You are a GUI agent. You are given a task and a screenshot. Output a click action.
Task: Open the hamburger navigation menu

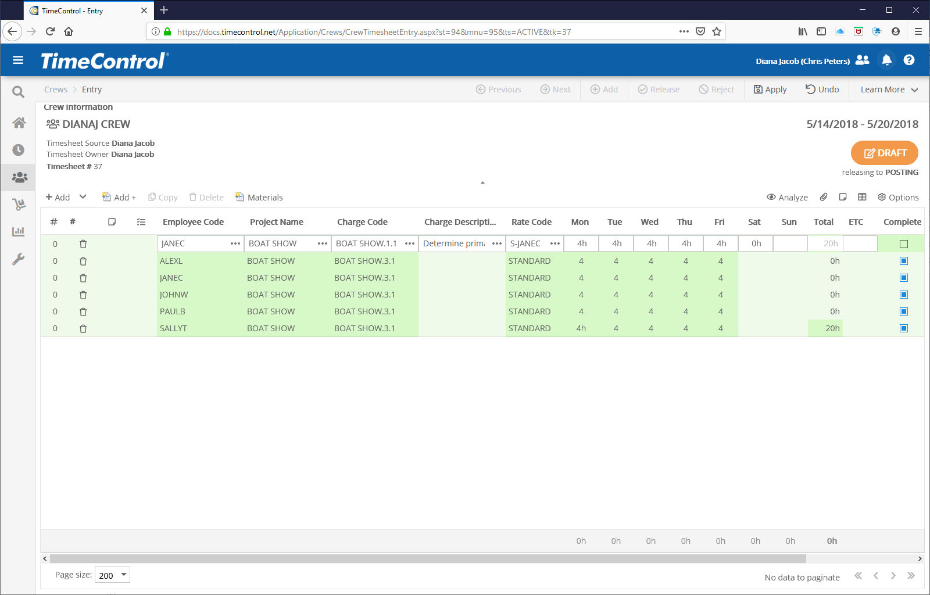(x=18, y=60)
